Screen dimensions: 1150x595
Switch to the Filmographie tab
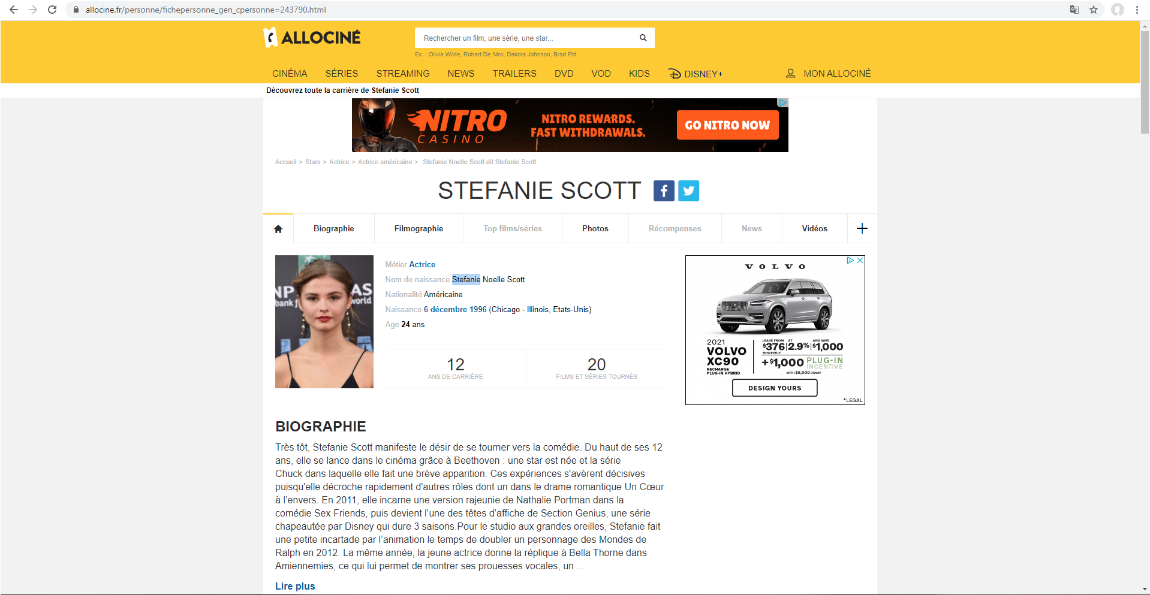pos(419,228)
